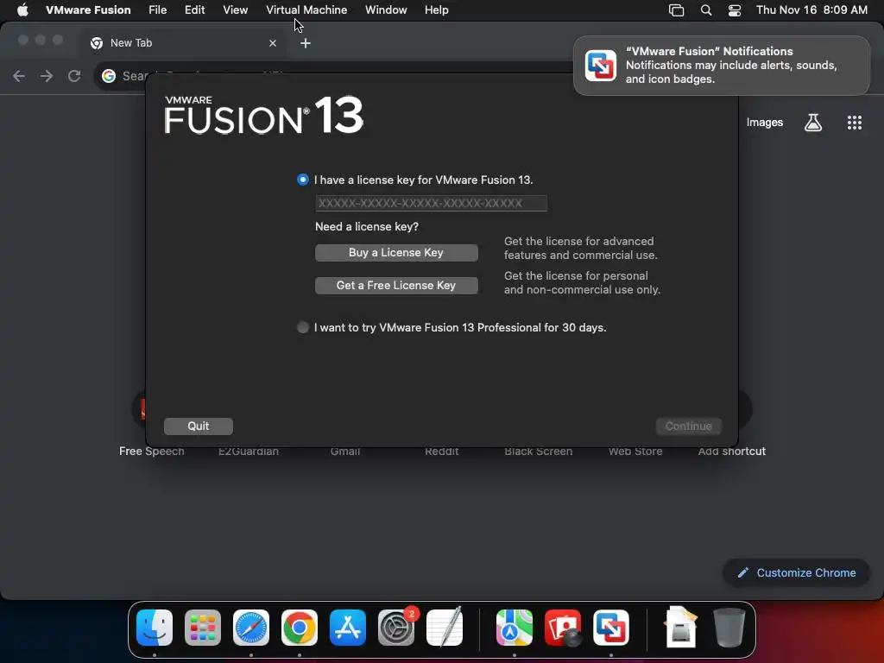
Task: Open Safari from the dock
Action: coord(251,628)
